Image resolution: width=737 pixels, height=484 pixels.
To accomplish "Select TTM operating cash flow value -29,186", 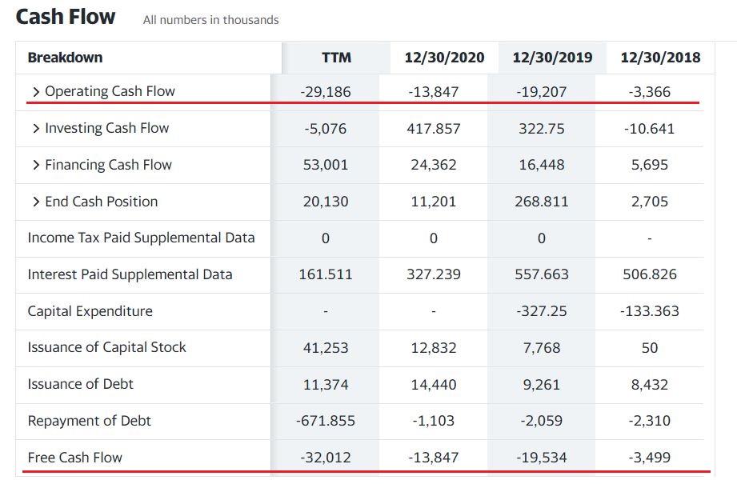I will (x=325, y=92).
